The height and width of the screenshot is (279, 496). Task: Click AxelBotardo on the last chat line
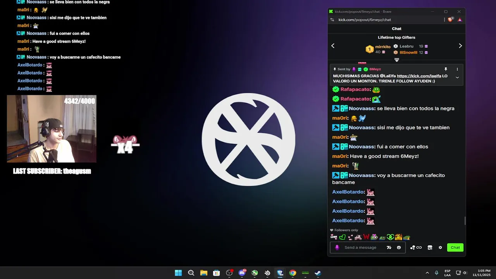(348, 220)
